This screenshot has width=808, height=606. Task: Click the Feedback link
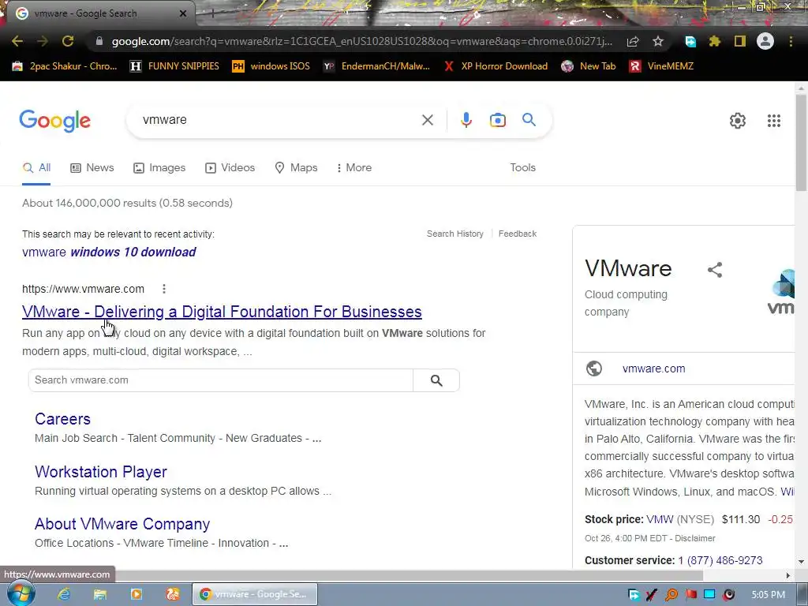518,234
